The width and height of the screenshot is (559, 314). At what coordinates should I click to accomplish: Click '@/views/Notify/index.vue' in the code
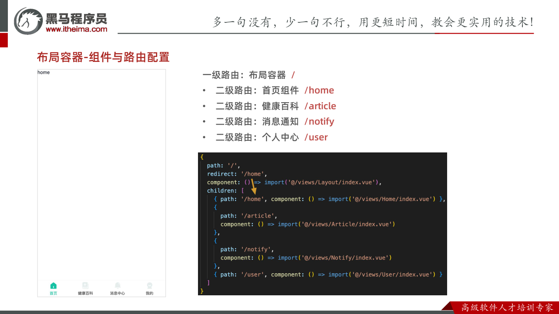[x=345, y=258]
